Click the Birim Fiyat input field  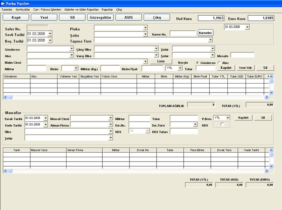(153, 68)
